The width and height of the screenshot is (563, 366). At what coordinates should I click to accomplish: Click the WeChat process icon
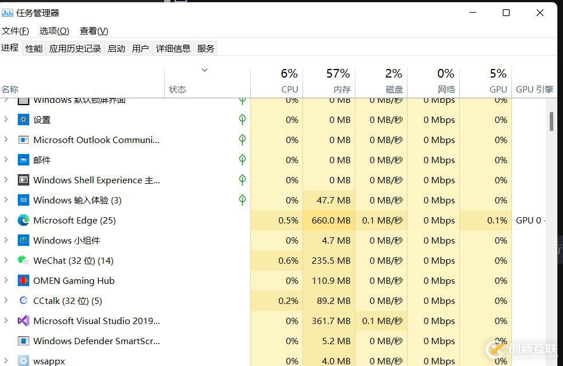pyautogui.click(x=24, y=260)
